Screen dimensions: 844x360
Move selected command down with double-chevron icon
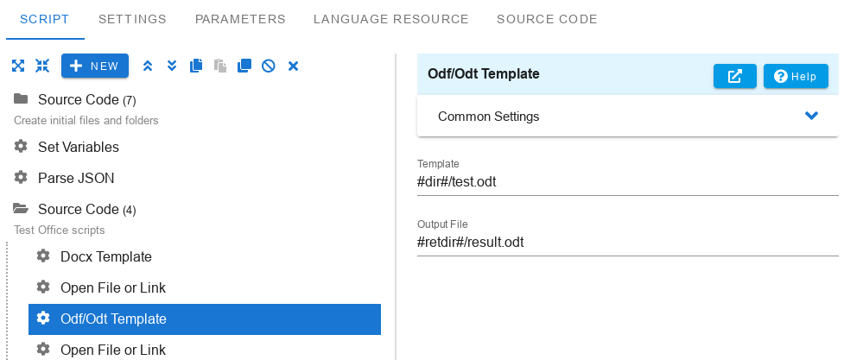tap(172, 66)
